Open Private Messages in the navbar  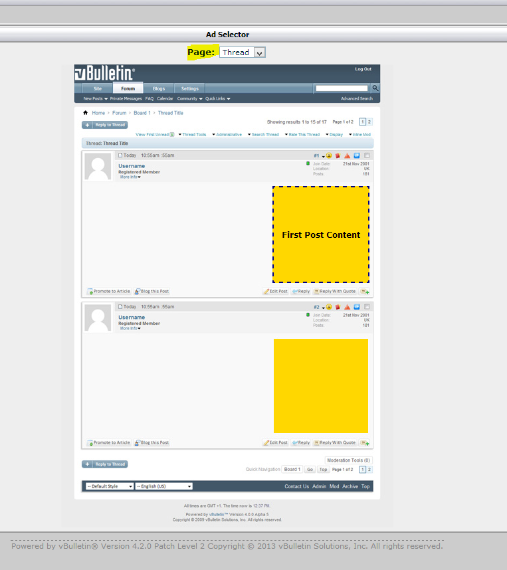click(126, 98)
